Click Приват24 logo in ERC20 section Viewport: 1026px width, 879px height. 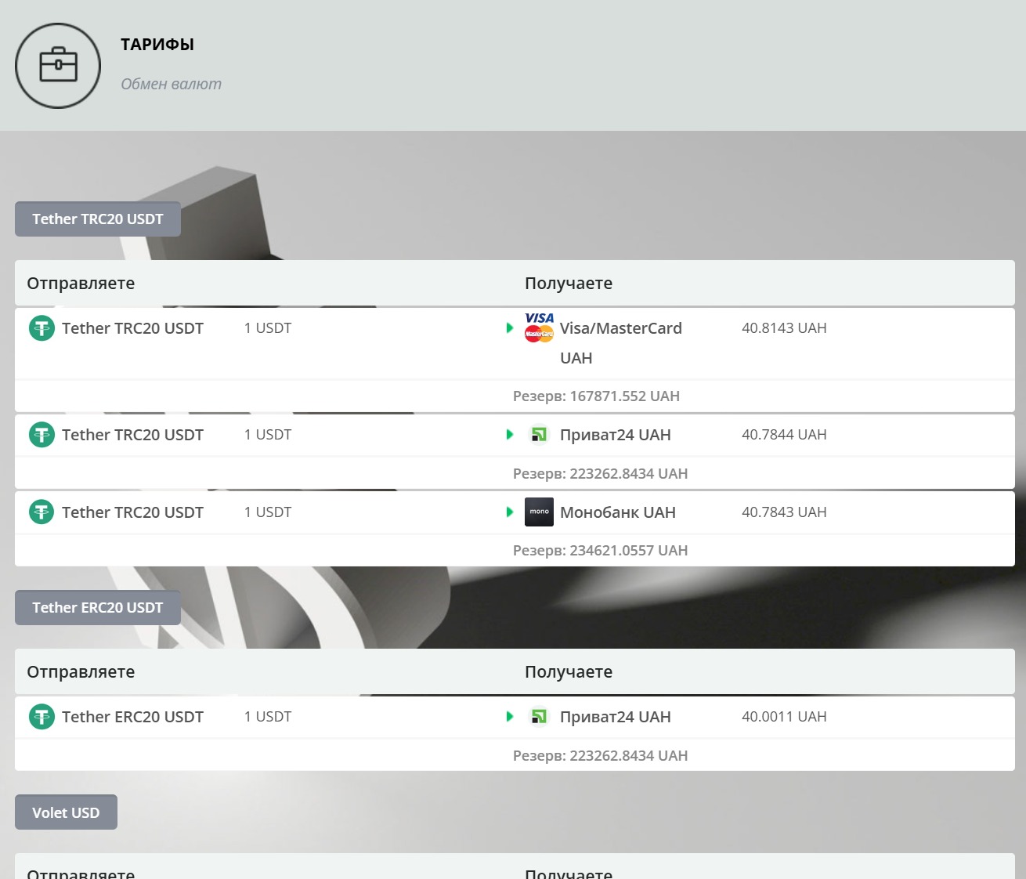coord(539,717)
